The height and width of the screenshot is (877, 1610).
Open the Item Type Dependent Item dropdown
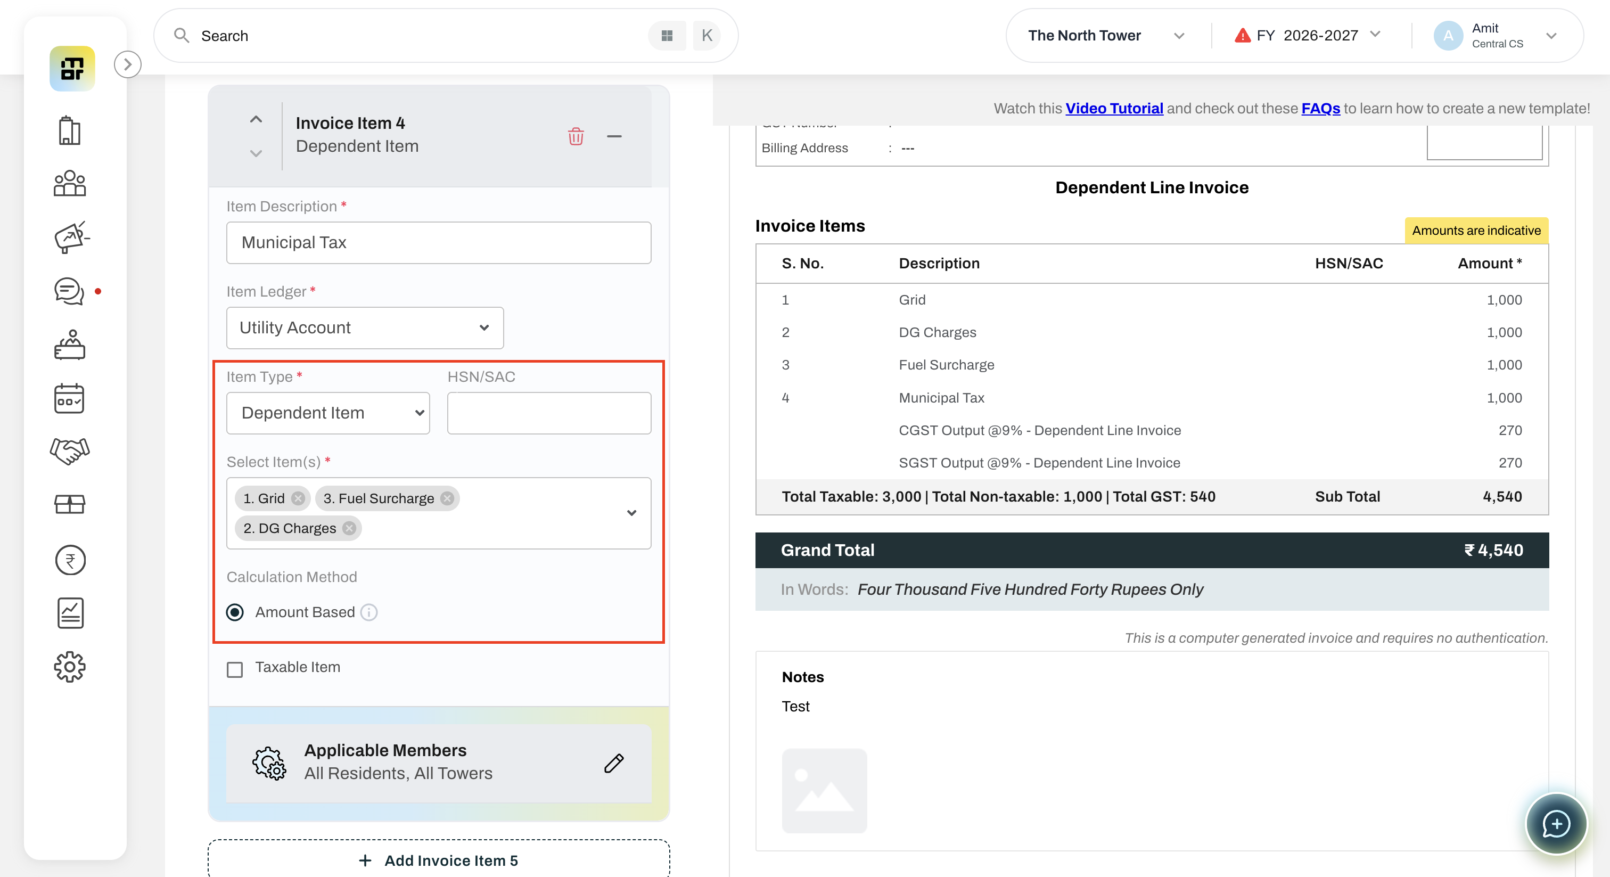pos(328,413)
